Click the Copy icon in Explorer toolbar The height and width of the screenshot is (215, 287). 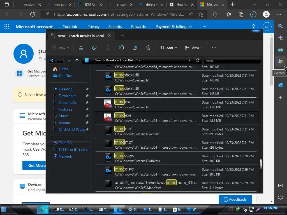click(94, 48)
